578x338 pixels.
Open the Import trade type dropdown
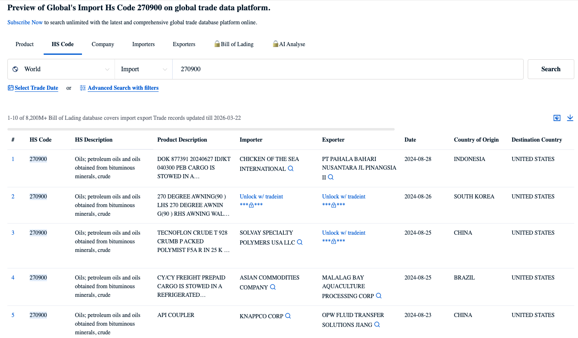pos(144,69)
